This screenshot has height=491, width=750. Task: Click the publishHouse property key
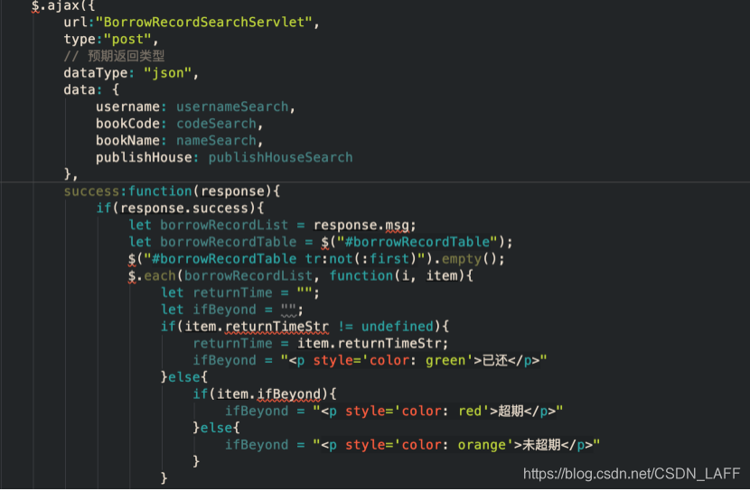click(144, 158)
